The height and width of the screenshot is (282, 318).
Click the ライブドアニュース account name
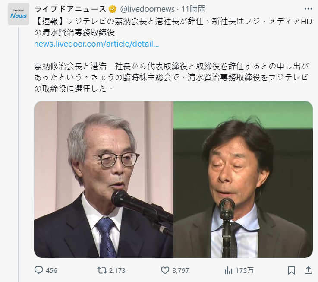pos(70,9)
